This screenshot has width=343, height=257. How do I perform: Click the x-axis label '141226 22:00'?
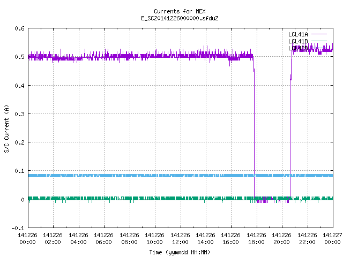[x=307, y=238]
